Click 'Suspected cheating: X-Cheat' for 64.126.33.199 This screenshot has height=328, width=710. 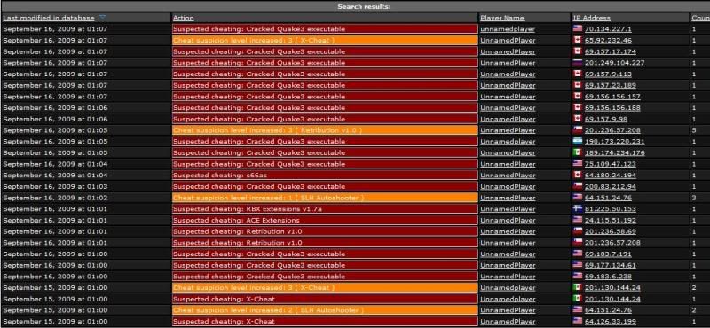coord(325,321)
